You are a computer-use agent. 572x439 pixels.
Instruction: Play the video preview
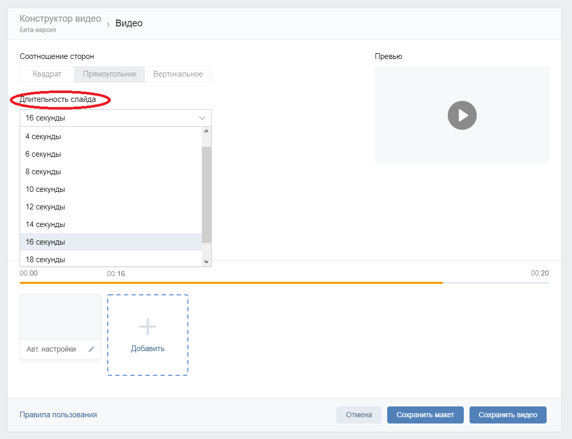pos(462,115)
